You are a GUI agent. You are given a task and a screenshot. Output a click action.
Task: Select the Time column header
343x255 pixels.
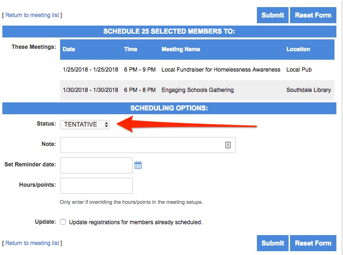131,49
